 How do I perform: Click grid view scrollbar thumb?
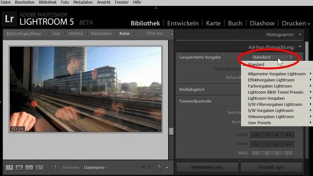171,132
